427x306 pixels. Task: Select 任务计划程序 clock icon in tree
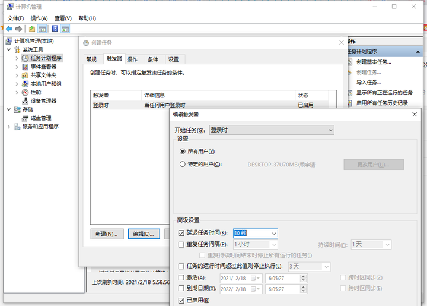pos(25,58)
